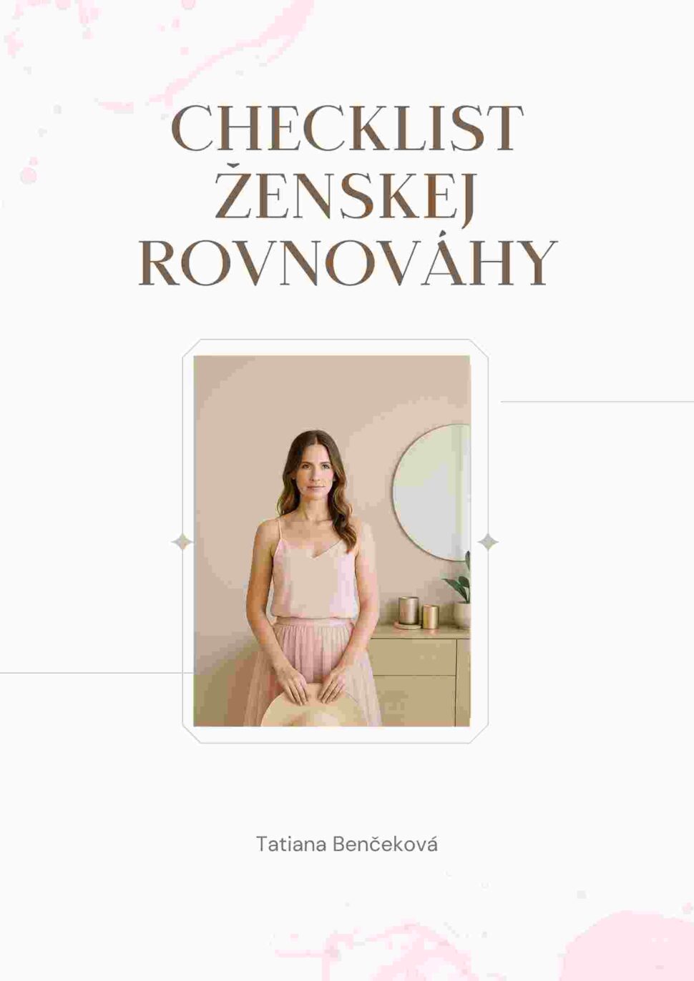
Task: Click the author name Tatiana Benčeková
Action: (347, 844)
